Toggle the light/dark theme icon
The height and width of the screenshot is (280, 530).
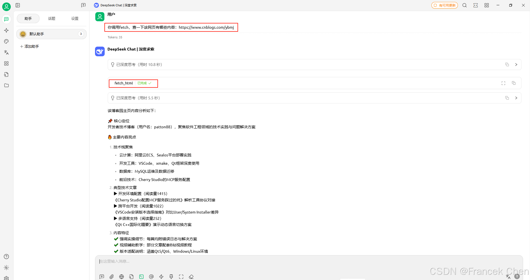pyautogui.click(x=6, y=268)
